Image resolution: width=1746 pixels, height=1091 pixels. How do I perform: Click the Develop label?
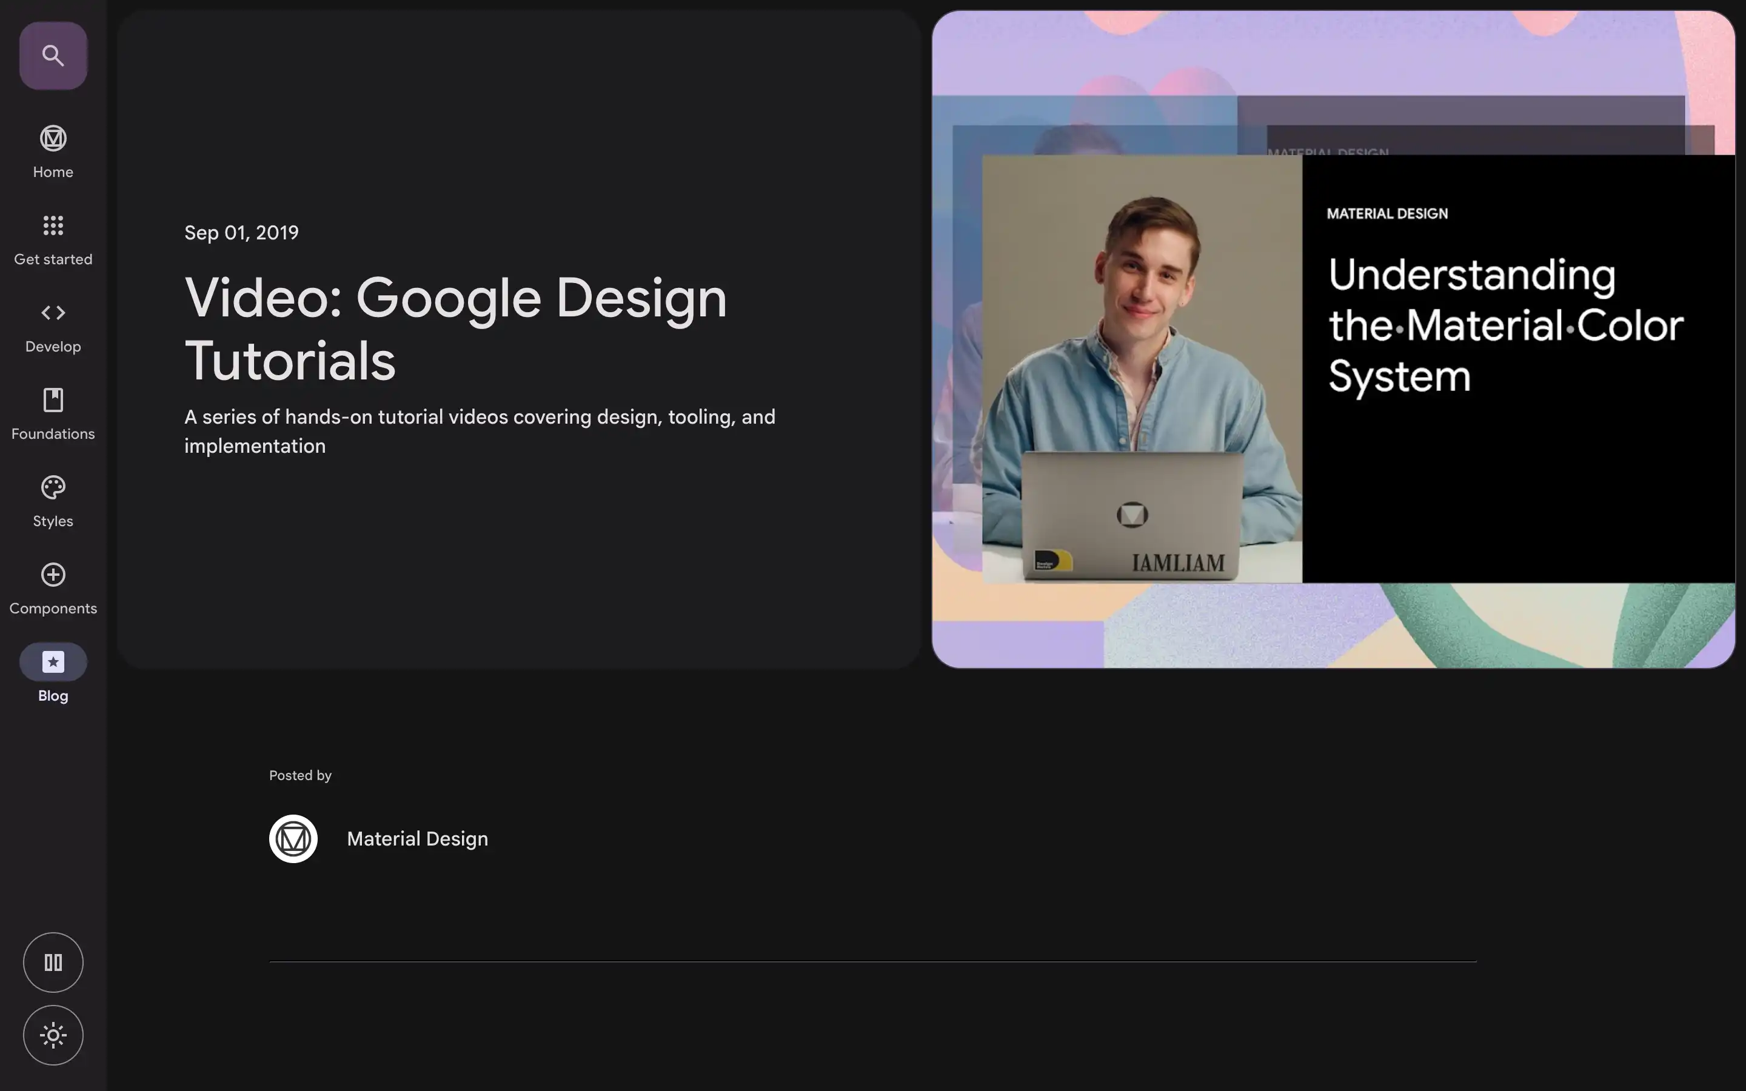point(53,346)
